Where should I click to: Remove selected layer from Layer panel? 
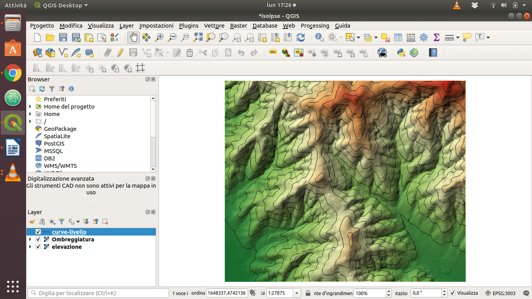[105, 222]
